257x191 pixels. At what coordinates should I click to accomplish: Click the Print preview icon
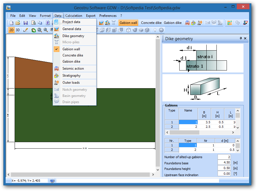(x=33, y=23)
